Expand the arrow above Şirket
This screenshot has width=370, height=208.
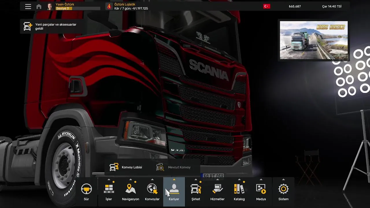pyautogui.click(x=196, y=179)
